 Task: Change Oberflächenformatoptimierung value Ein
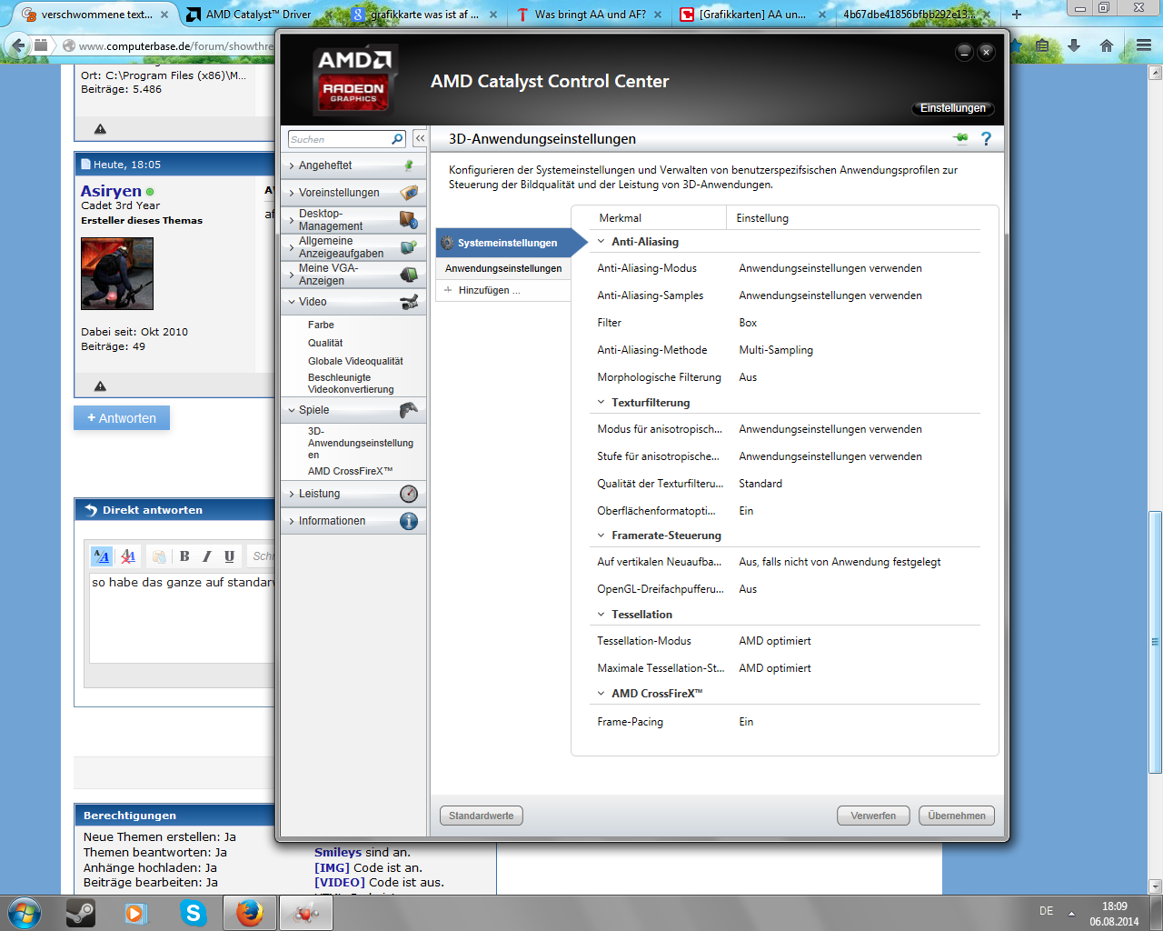(x=746, y=511)
